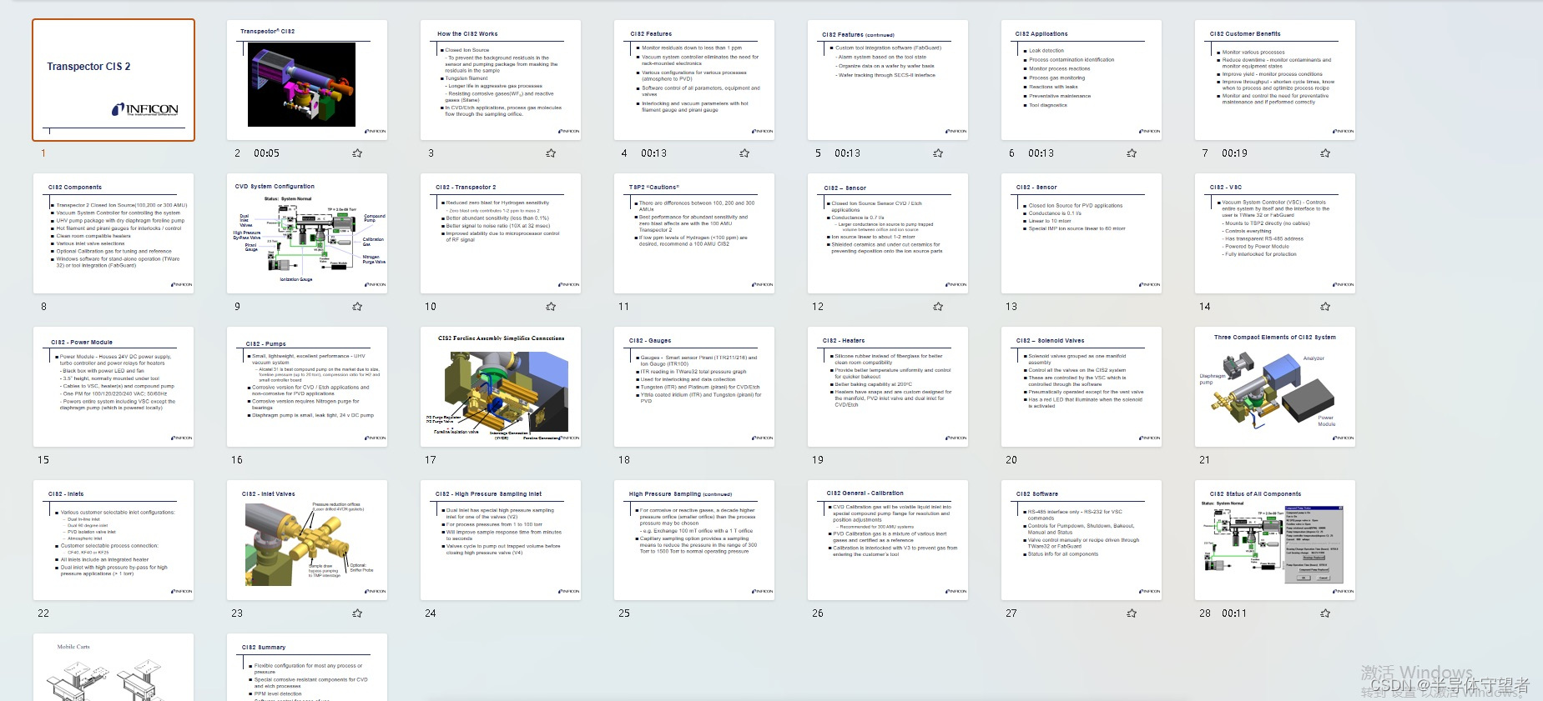Select the 'CIS2 Summary' slide thumbnail
The height and width of the screenshot is (701, 1543).
click(x=307, y=667)
